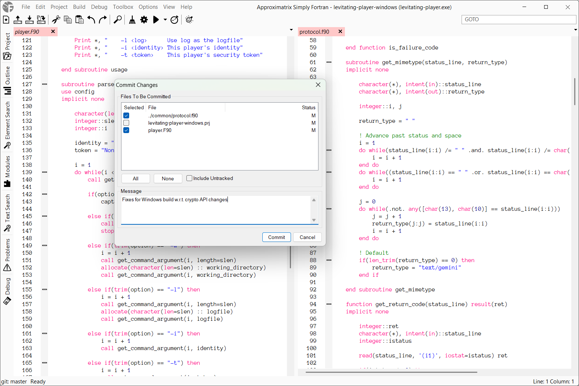Click the Simply Fortran app logo

(x=8, y=7)
